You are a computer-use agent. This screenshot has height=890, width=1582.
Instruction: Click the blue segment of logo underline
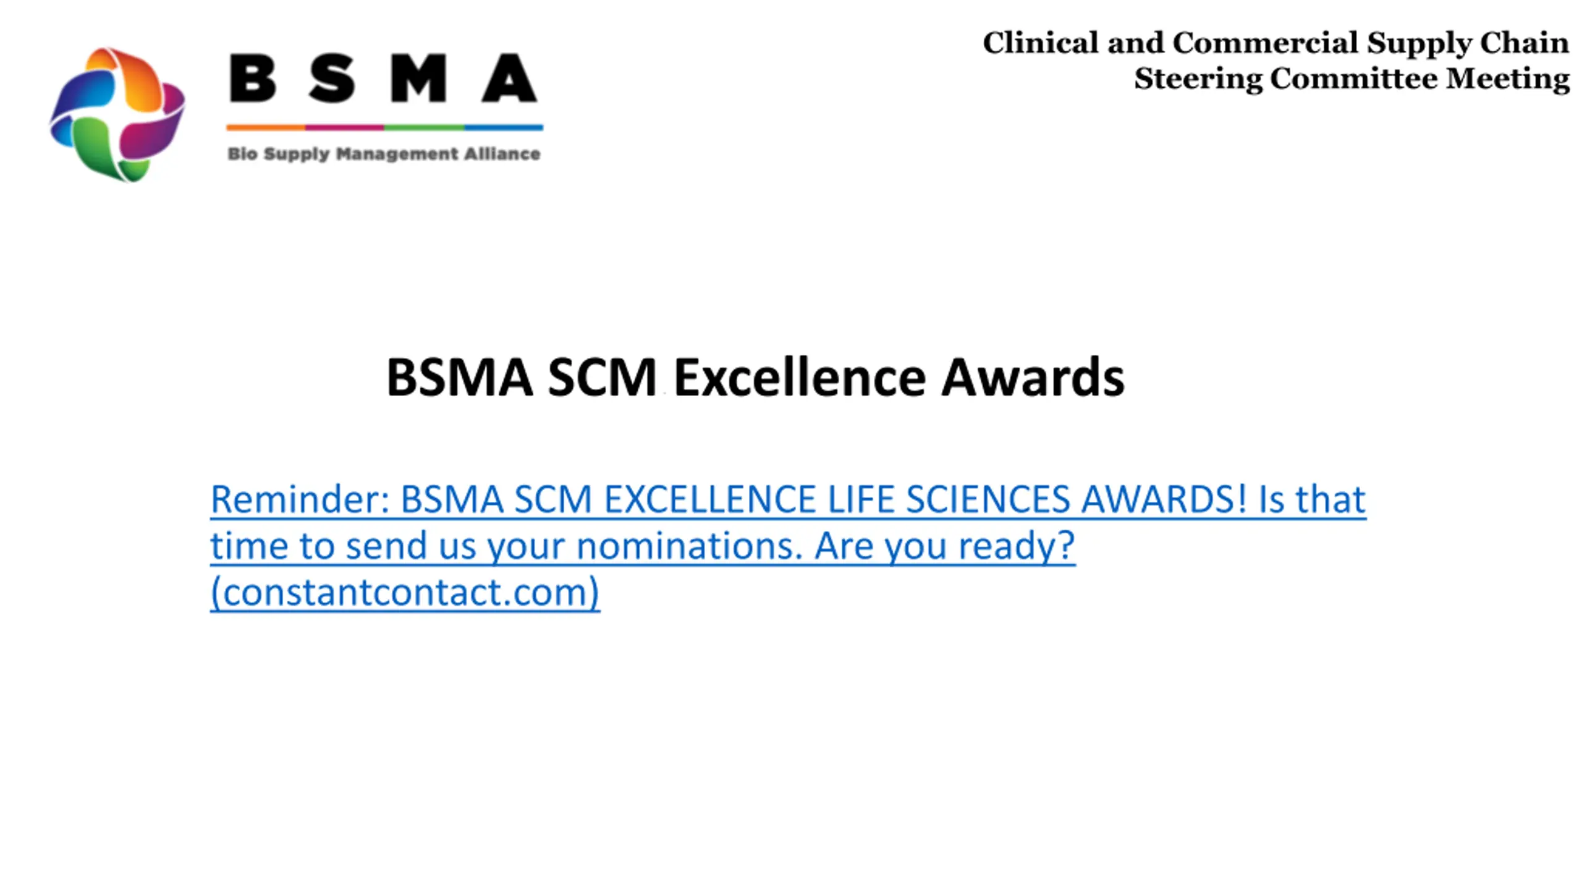click(x=504, y=127)
